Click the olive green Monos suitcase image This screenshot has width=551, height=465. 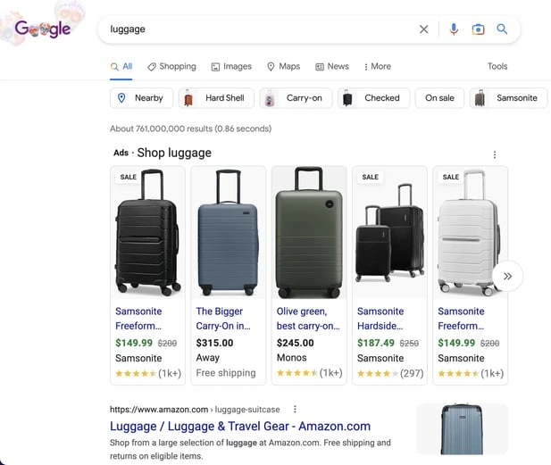(x=308, y=232)
